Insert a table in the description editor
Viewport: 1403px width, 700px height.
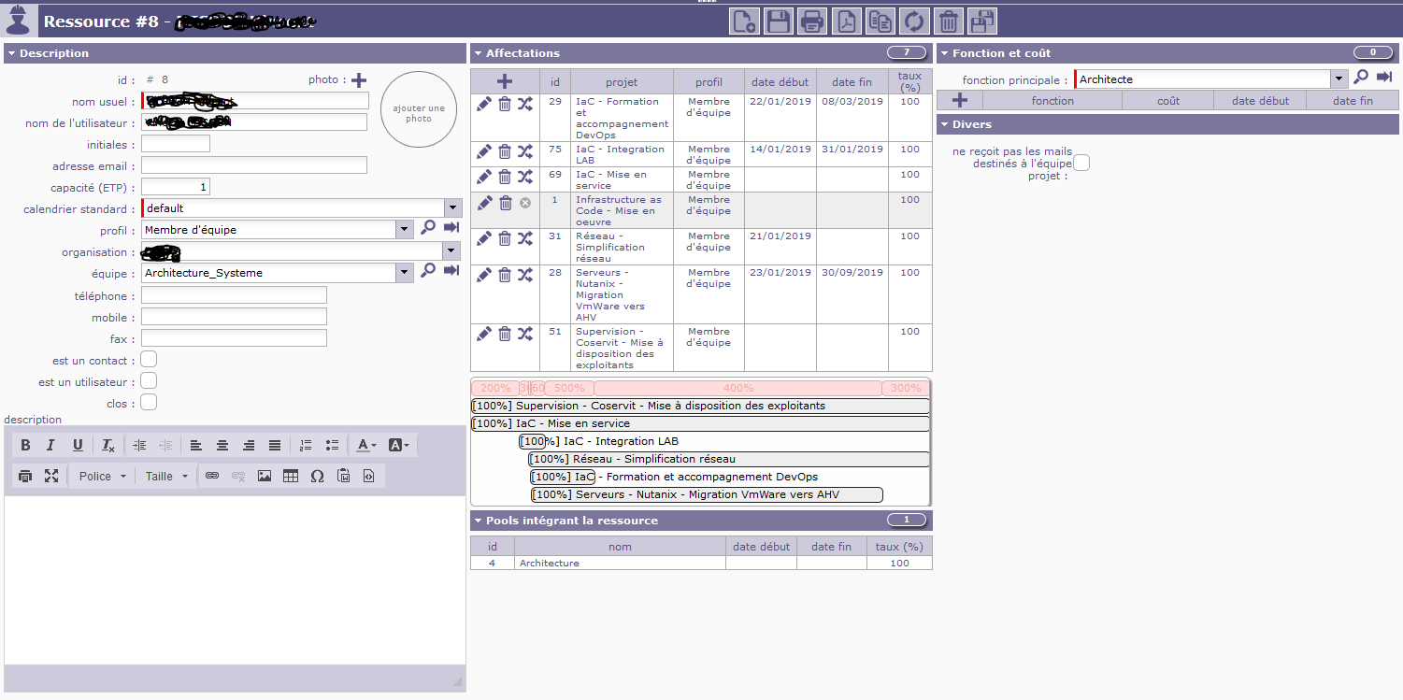291,476
